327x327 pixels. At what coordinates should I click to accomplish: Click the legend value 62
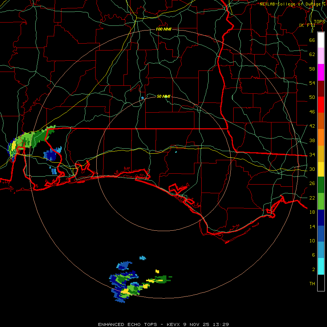click(x=312, y=54)
